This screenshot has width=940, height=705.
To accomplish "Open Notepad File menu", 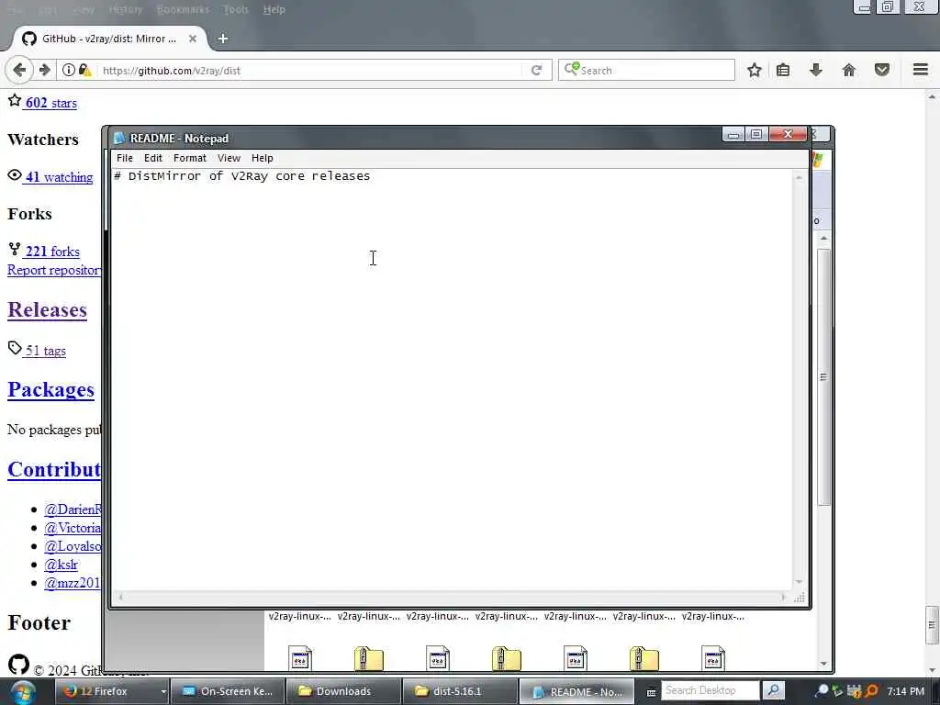I will [125, 158].
